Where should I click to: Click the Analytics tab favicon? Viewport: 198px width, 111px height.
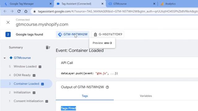(x=162, y=4)
